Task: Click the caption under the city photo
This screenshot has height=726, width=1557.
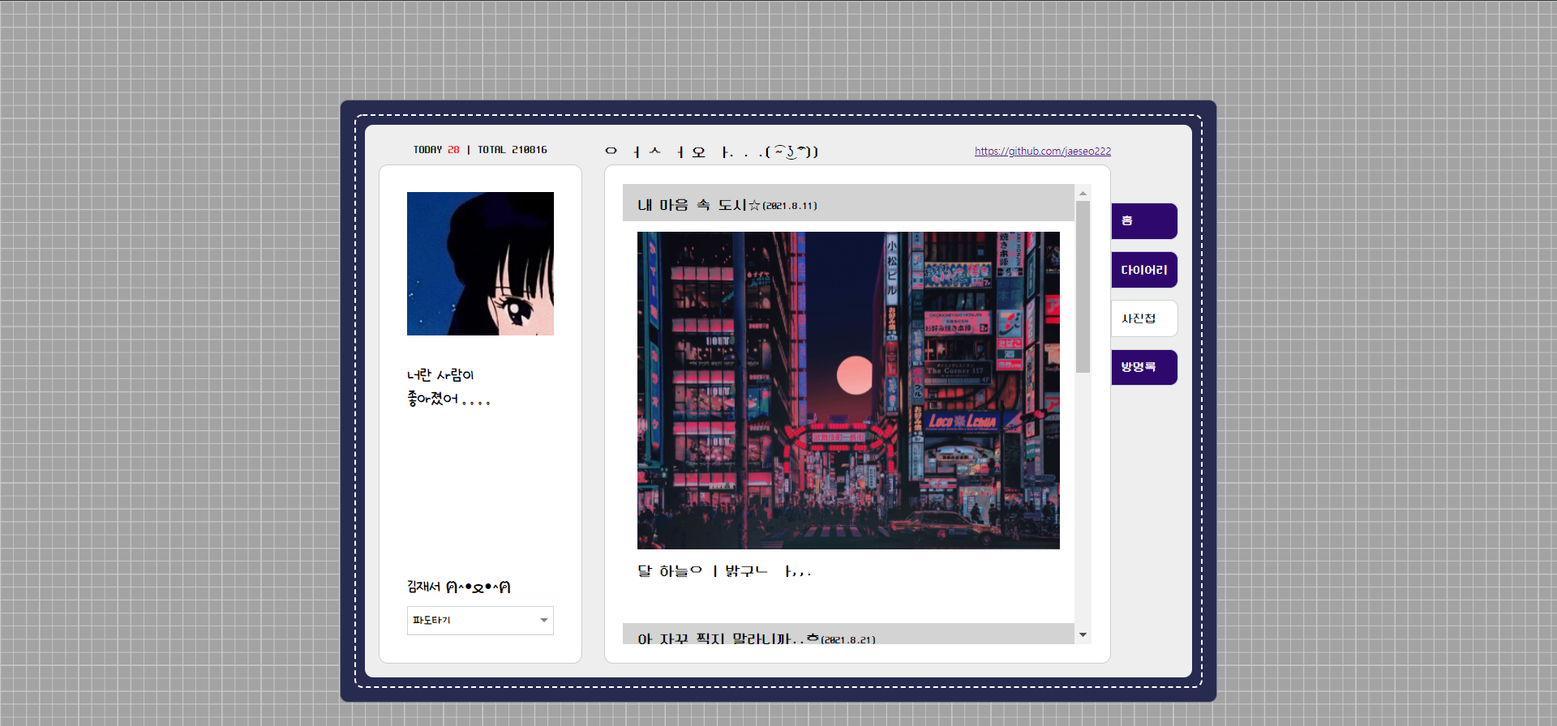Action: click(724, 571)
